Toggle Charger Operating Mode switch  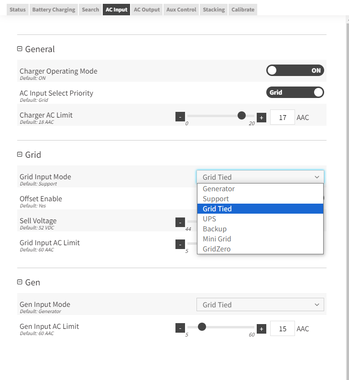point(295,71)
